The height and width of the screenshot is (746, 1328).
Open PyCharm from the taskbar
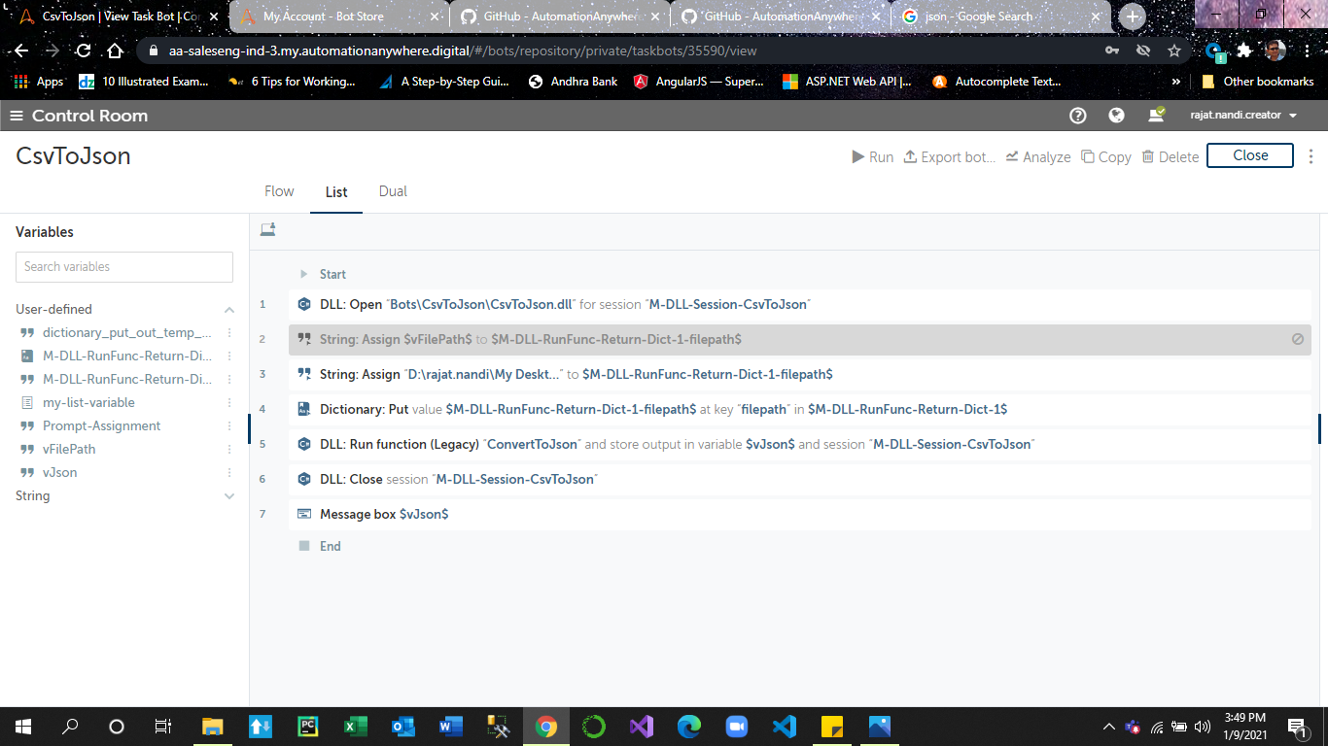307,727
